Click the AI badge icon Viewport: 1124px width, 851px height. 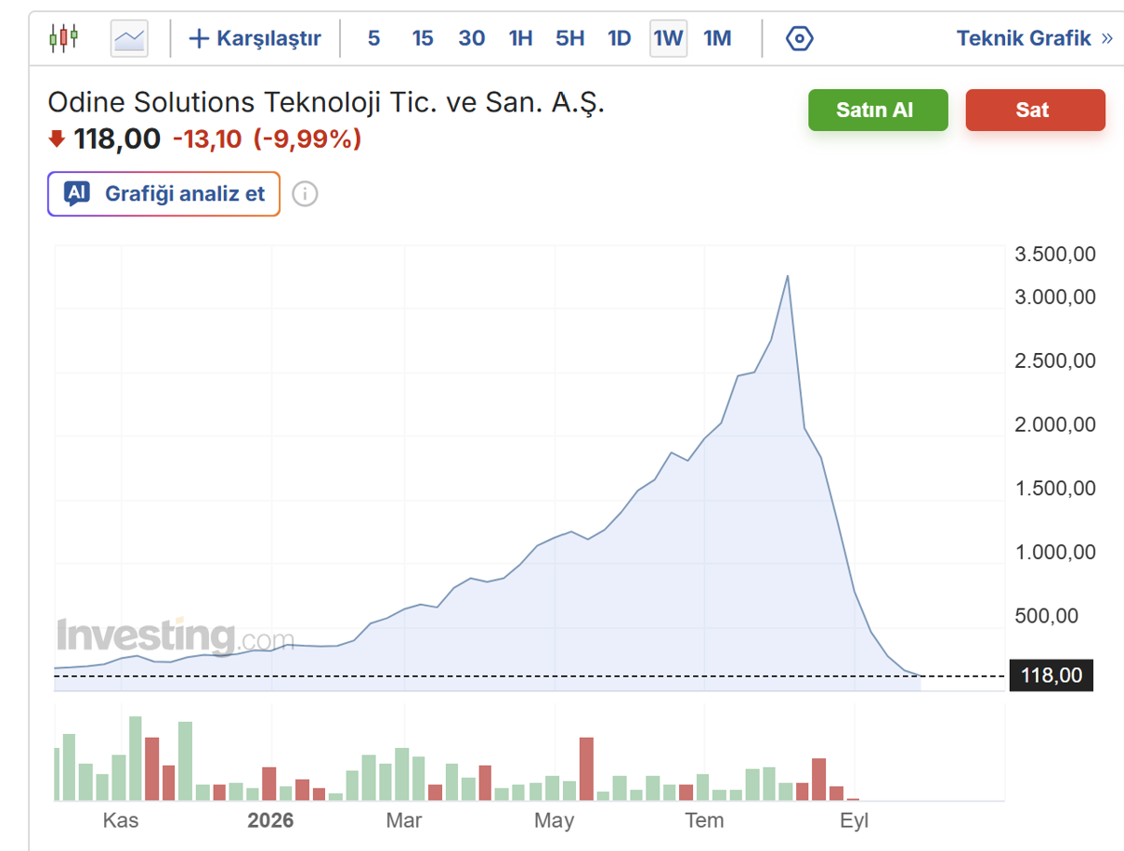point(77,193)
